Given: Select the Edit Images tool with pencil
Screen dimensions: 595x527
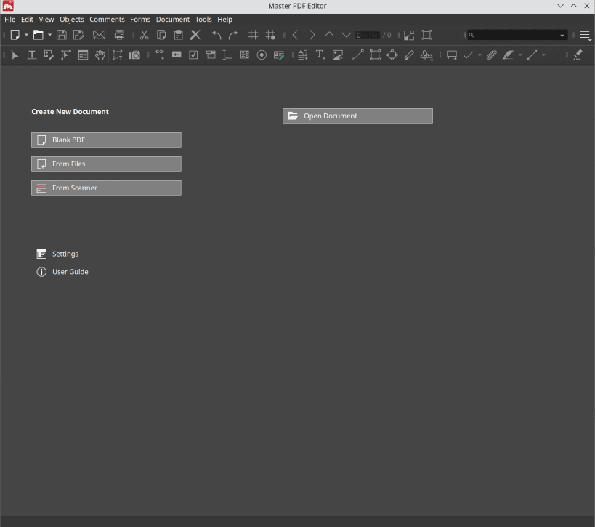Looking at the screenshot, I should coord(49,55).
